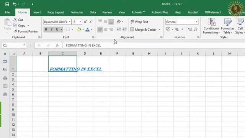Apply blue font color
Viewport: 245px width, 138px height.
88,30
